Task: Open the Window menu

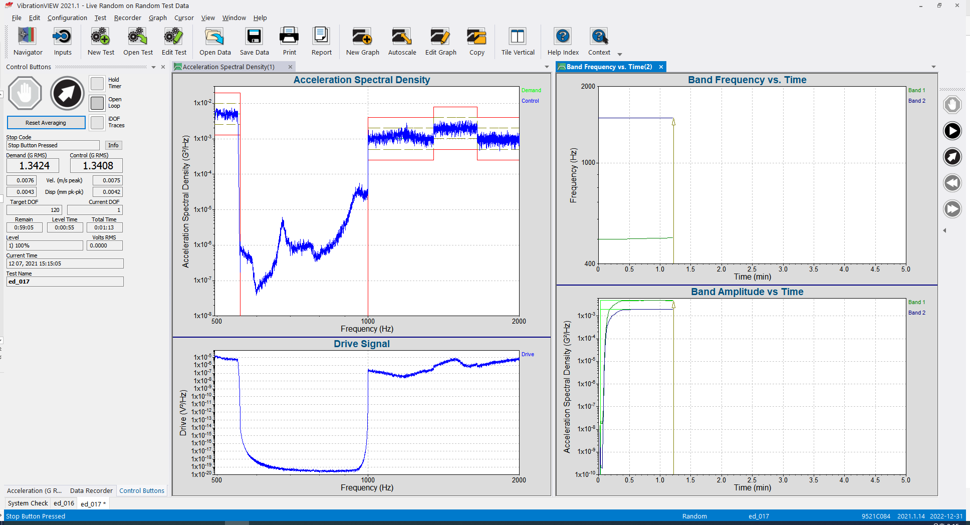Action: point(234,18)
